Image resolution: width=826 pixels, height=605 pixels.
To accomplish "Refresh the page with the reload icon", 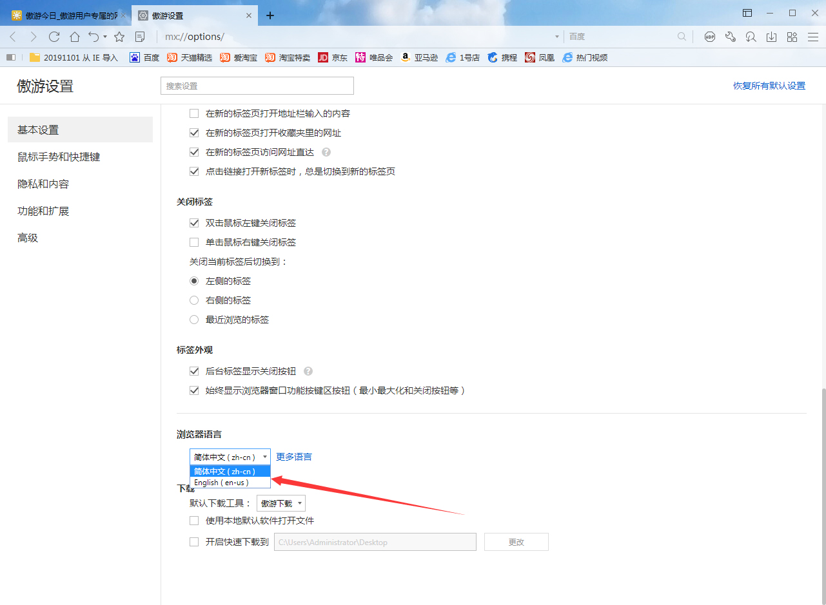I will [54, 37].
